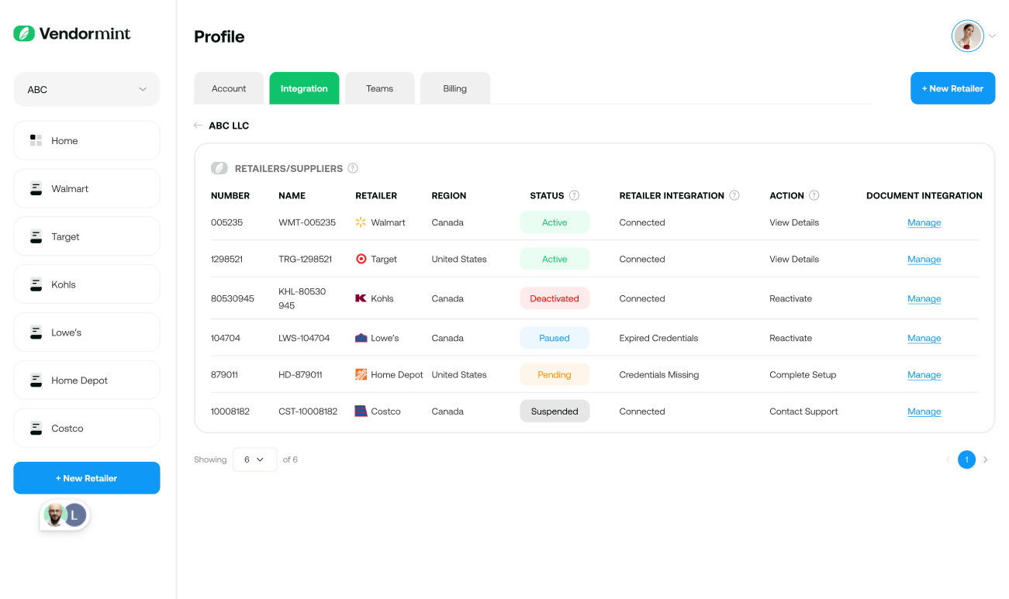
Task: Open the Retailers/Suppliers help tooltip icon
Action: (x=353, y=168)
